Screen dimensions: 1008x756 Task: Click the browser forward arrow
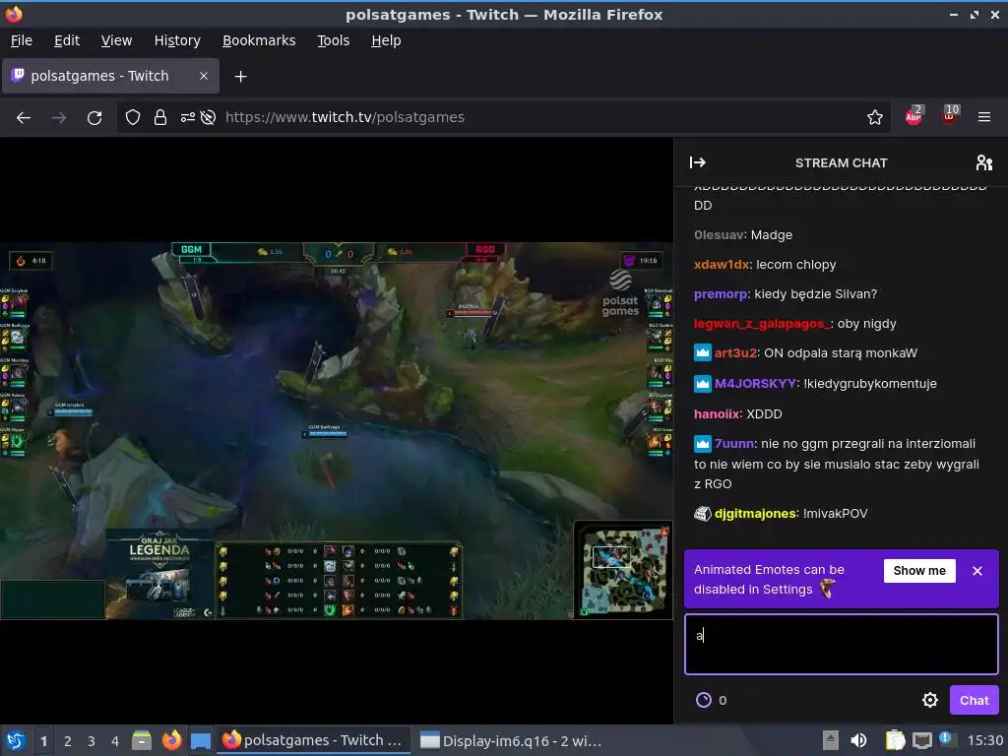[59, 118]
